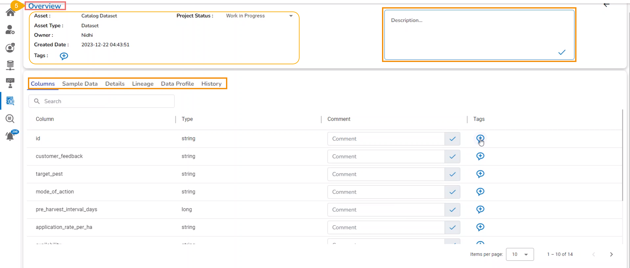Go to the next page of columns

(611, 254)
